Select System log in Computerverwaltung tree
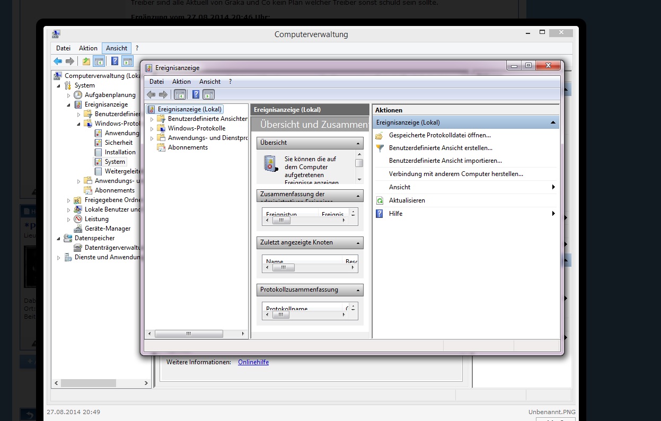The height and width of the screenshot is (421, 661). pos(115,162)
